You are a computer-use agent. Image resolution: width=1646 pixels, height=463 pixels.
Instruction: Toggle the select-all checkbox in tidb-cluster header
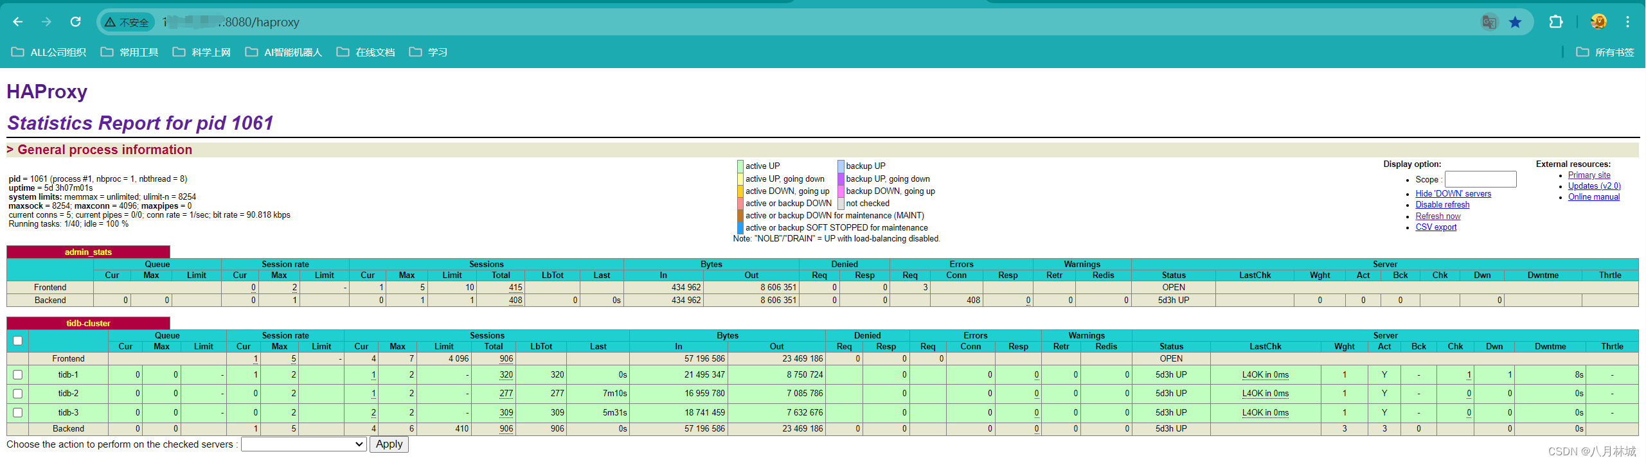17,341
